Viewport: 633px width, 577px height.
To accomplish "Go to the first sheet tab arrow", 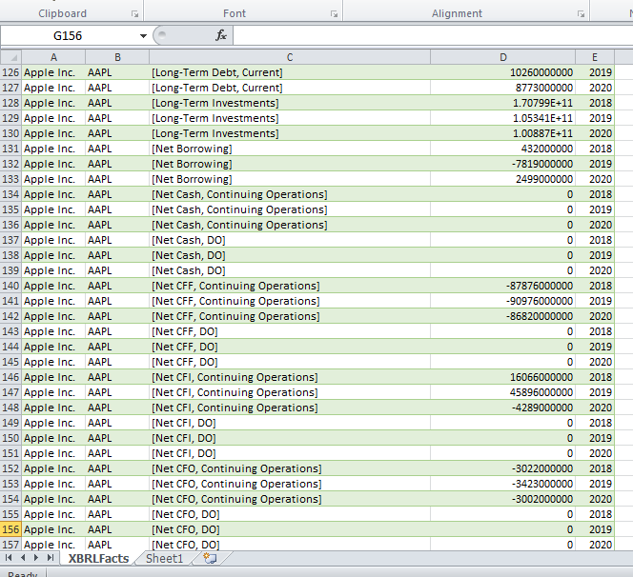I will [8, 558].
